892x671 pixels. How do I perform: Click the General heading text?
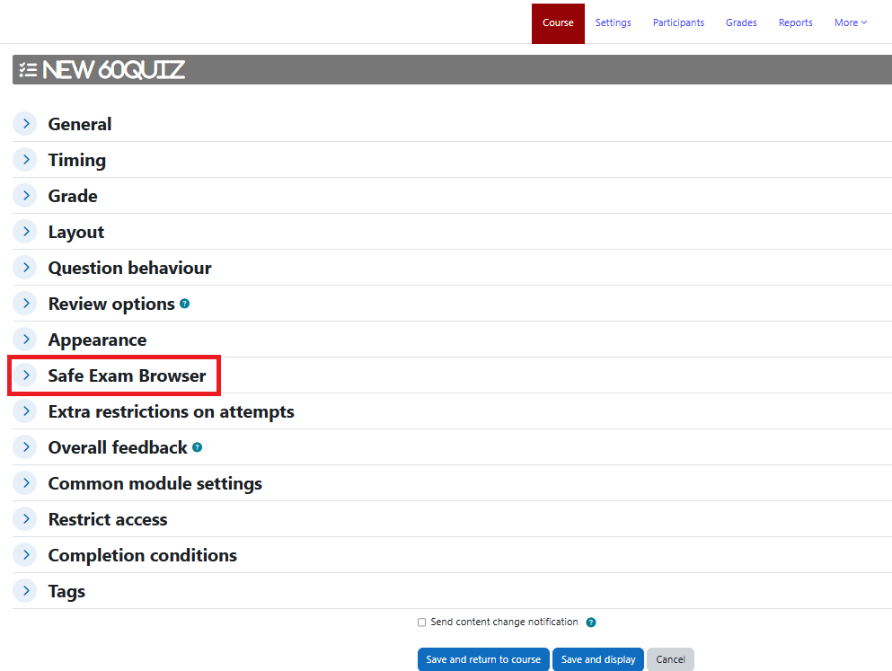[x=80, y=124]
